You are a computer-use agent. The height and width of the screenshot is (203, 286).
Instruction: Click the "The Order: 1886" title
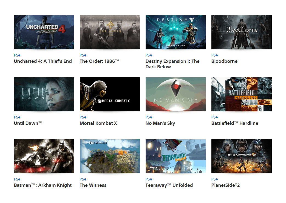click(x=99, y=61)
